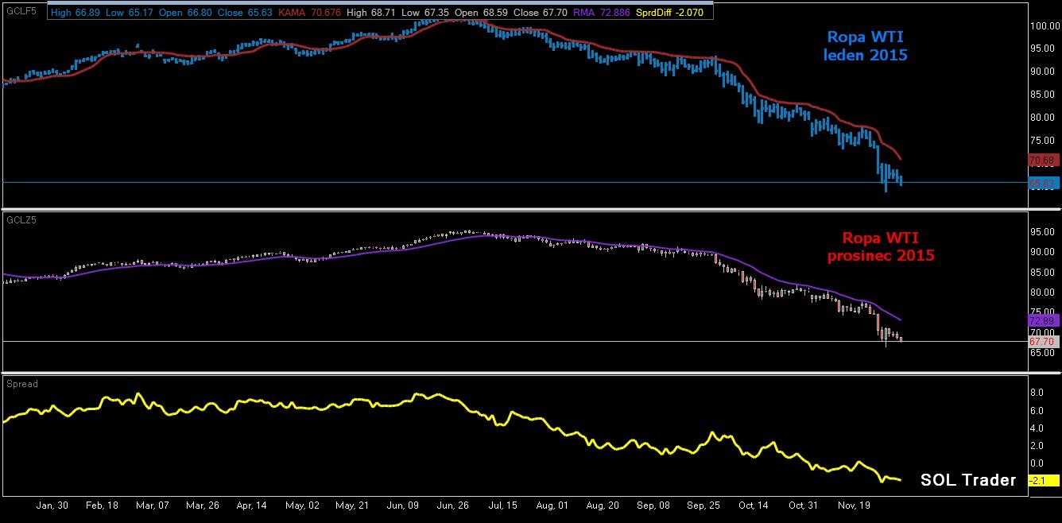
Task: Click 8.0 on the Spread axis
Action: click(x=1037, y=393)
